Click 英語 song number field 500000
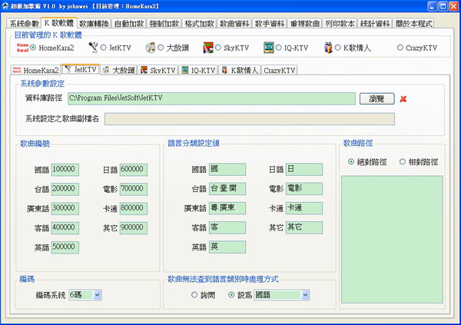 [x=65, y=247]
